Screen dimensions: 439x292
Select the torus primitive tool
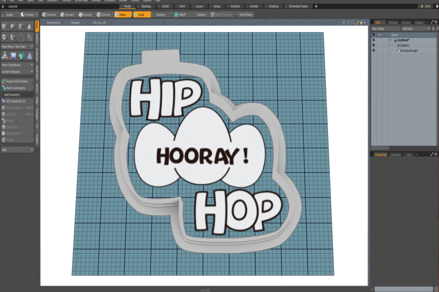click(x=4, y=37)
